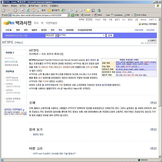162x162 pixels.
Task: Click the Internet zone status icon
Action: tap(139, 160)
